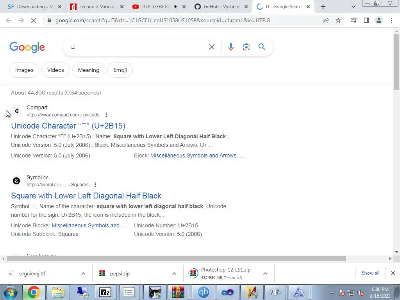
Task: Click Show all downloads
Action: (x=370, y=273)
